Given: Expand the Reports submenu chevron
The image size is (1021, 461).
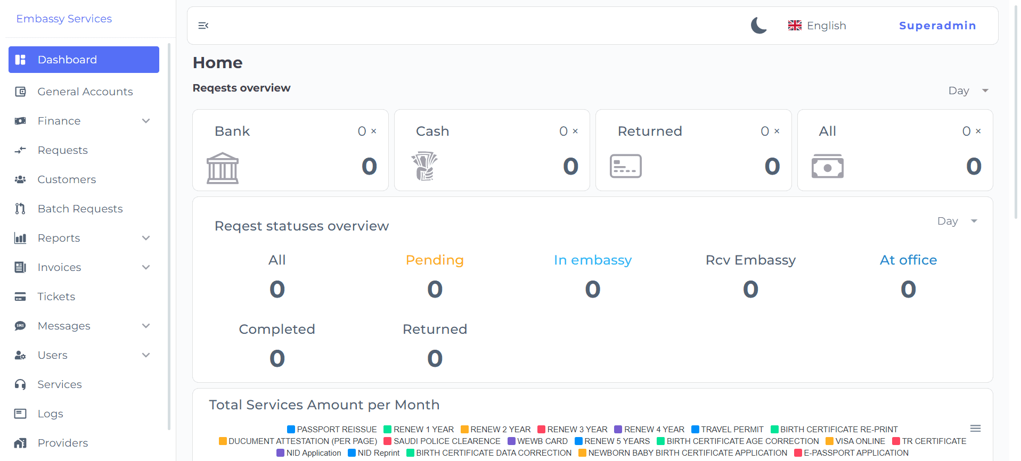Looking at the screenshot, I should coord(146,238).
